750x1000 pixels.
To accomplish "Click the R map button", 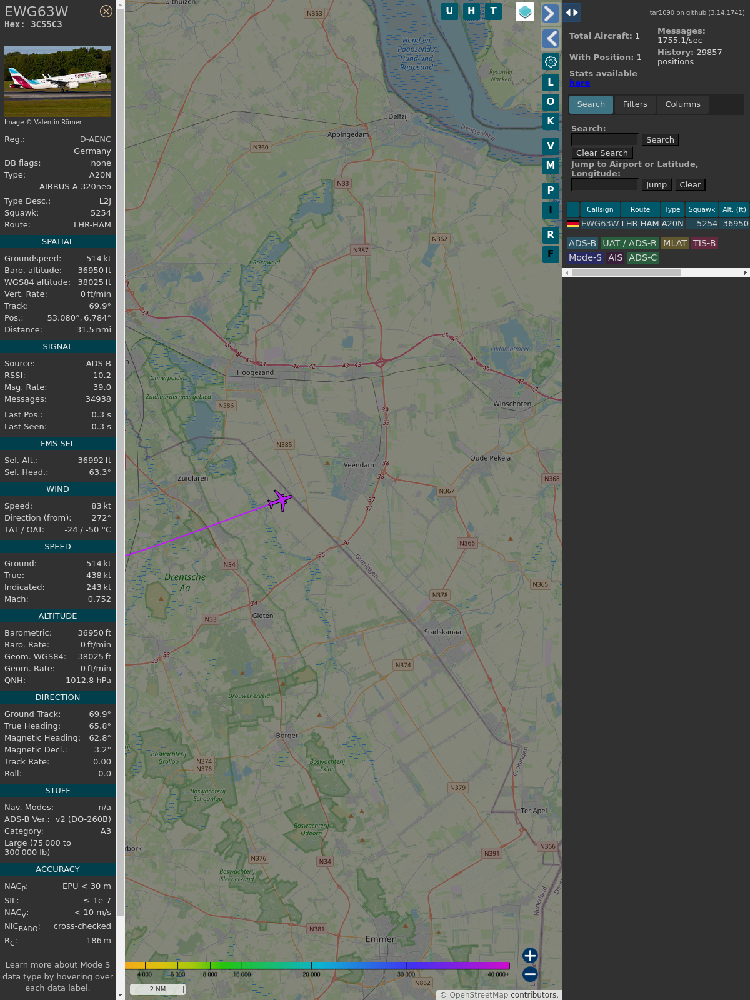I will click(551, 234).
